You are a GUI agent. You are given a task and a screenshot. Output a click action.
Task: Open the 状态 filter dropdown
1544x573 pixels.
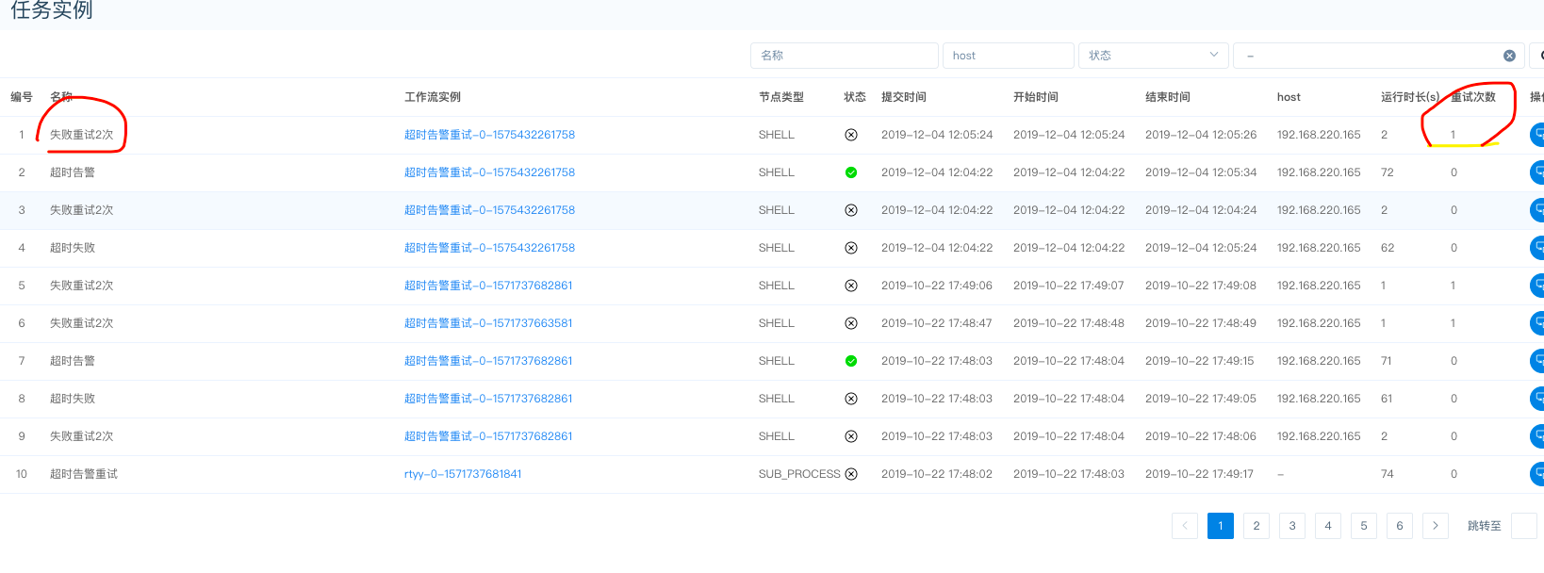(x=1154, y=56)
